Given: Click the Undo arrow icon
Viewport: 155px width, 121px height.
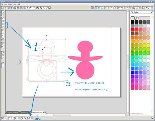Looking at the screenshot, I should click(31, 8).
